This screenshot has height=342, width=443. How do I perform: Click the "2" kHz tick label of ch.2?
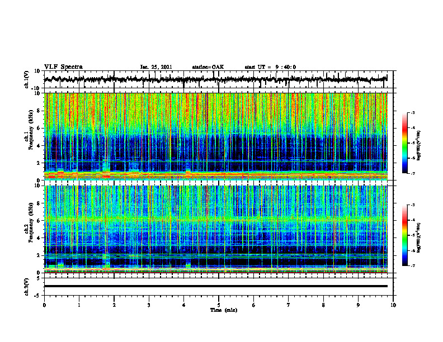coord(39,255)
